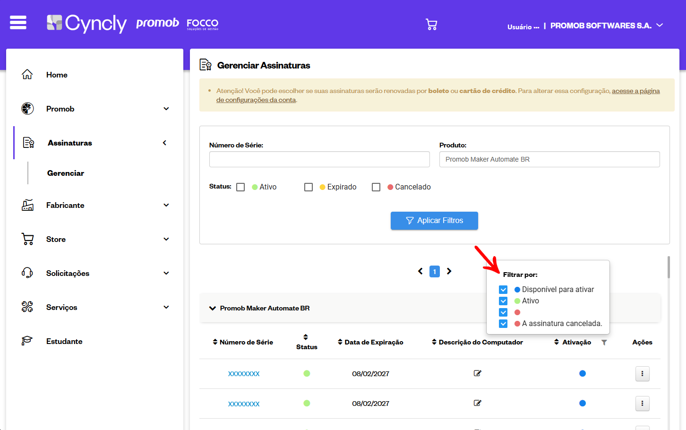Click the Assinaturas certificate icon in sidebar
The height and width of the screenshot is (430, 686).
point(29,143)
